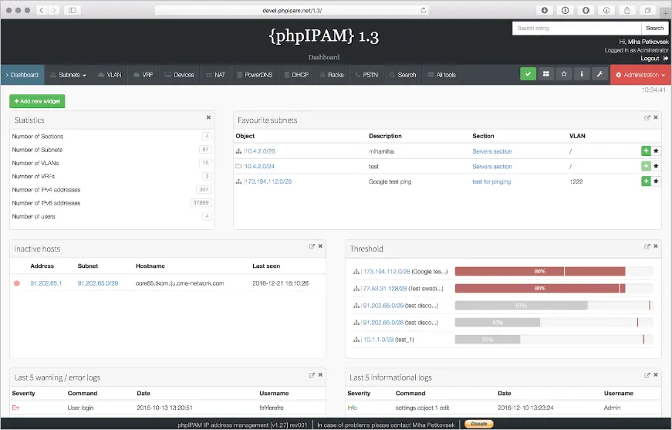Open subnet link 10.4.2.0/26
The image size is (672, 430).
pos(260,151)
